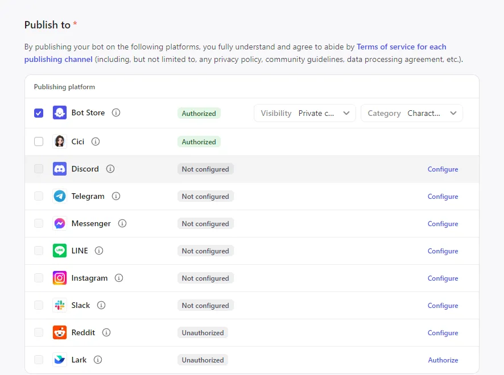The height and width of the screenshot is (375, 504).
Task: Click the Instagram name label
Action: (89, 278)
